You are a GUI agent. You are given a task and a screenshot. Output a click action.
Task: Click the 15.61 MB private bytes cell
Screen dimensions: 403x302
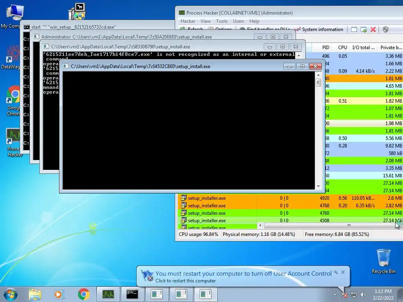click(x=392, y=176)
